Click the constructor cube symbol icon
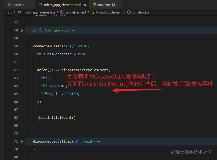Screen dimensions: 217x160 (x=129, y=12)
